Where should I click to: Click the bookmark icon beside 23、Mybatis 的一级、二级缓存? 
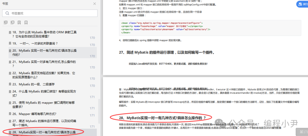10,84
